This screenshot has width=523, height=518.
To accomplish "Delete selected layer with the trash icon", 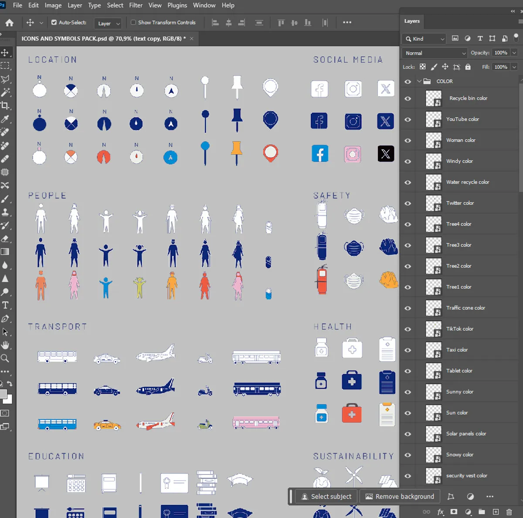I will click(x=509, y=512).
